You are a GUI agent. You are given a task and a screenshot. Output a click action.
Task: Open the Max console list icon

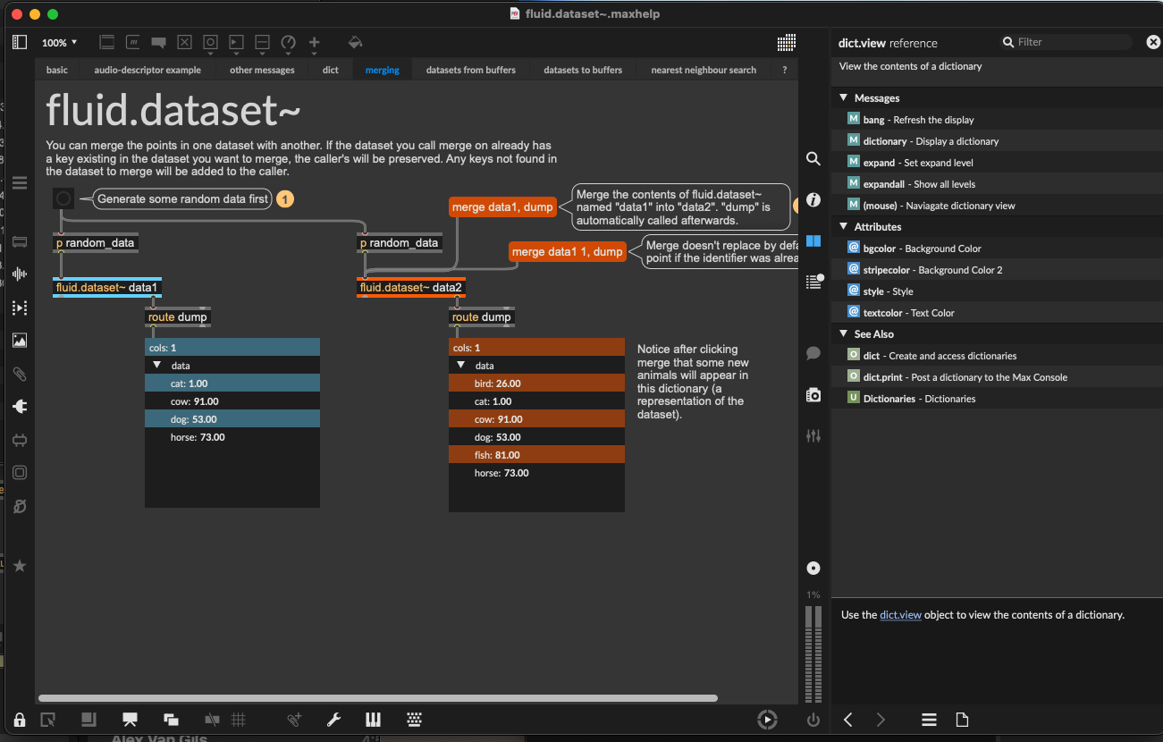pos(813,282)
